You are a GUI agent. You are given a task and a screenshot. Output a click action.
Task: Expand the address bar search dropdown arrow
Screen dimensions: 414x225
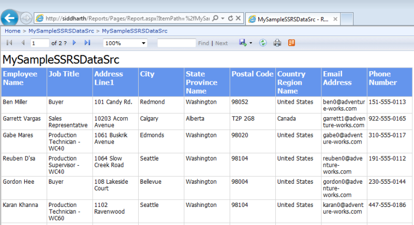223,19
